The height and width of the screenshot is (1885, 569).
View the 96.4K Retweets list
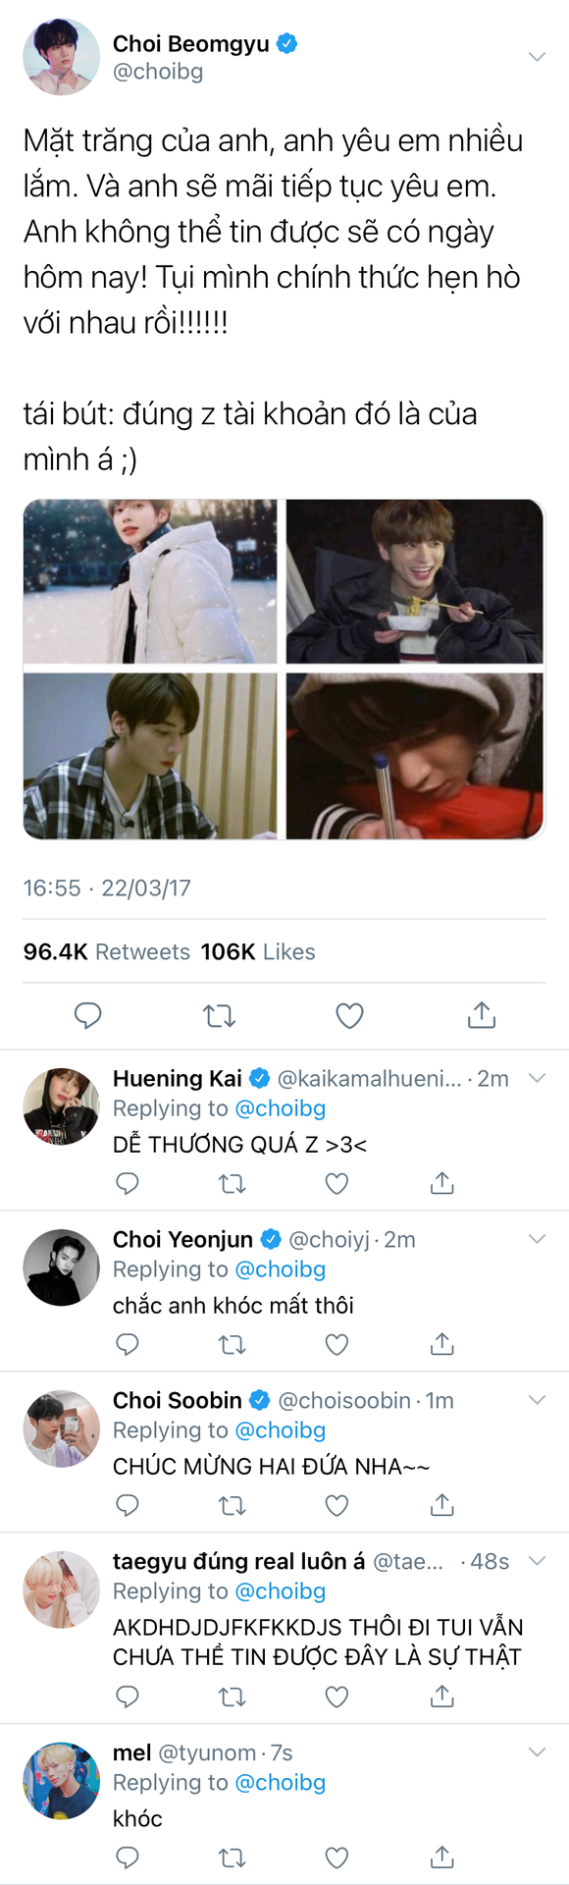[x=107, y=951]
